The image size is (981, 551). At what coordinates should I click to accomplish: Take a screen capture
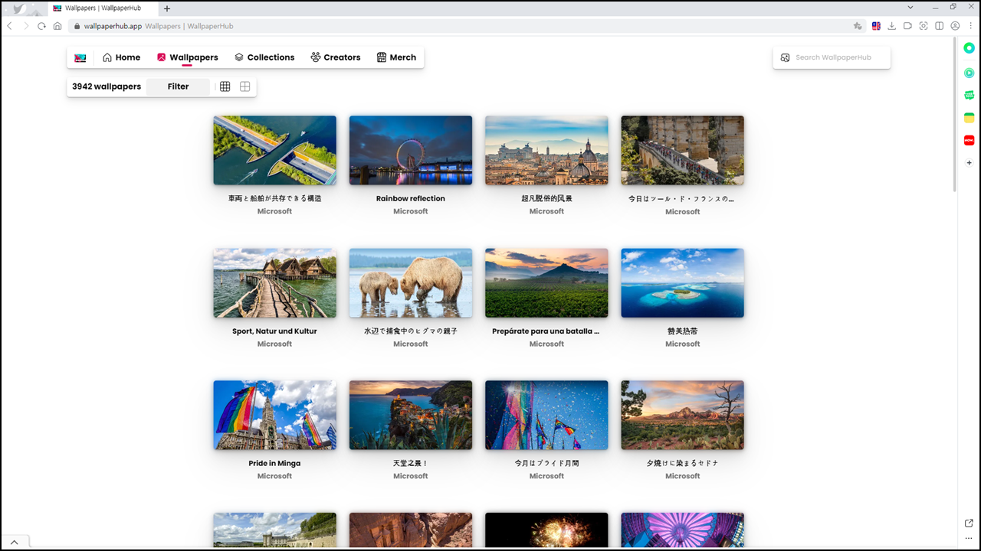click(x=924, y=26)
